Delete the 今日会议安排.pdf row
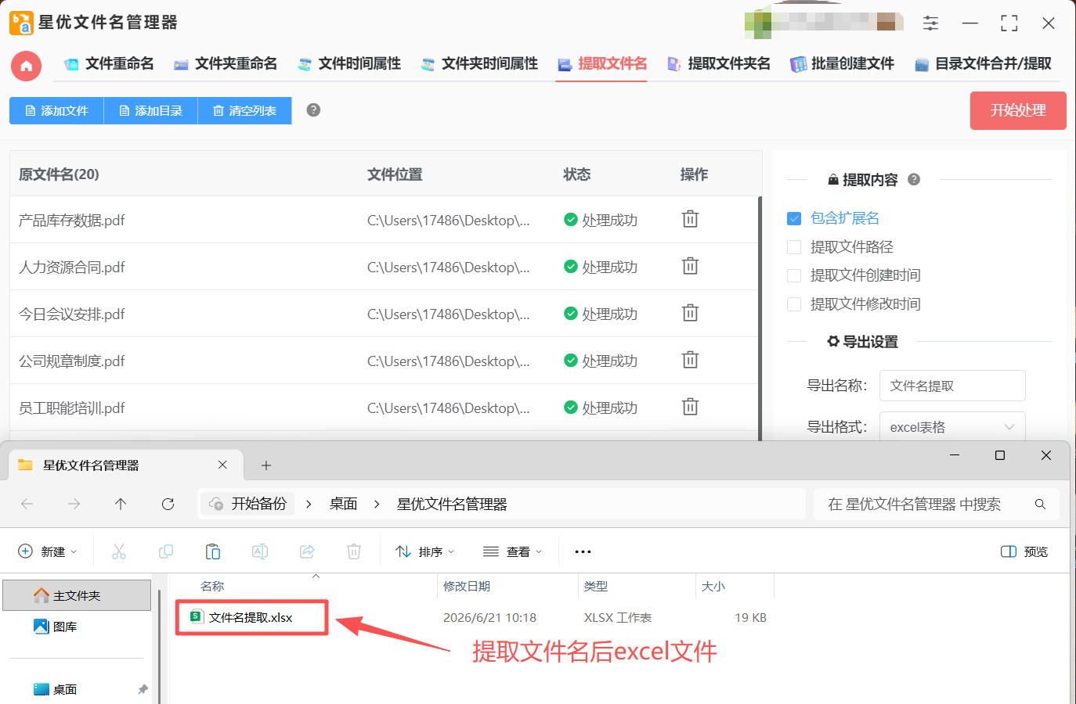 pos(690,313)
